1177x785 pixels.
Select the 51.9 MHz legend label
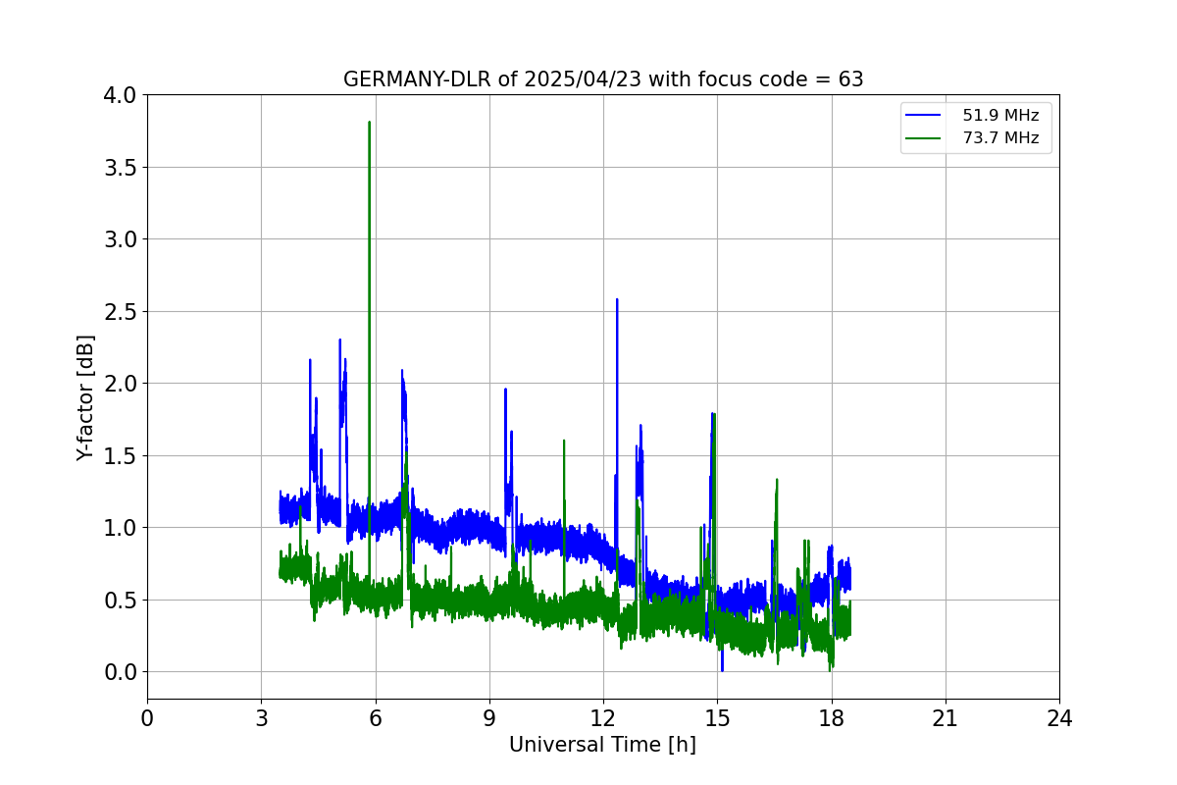(1000, 116)
